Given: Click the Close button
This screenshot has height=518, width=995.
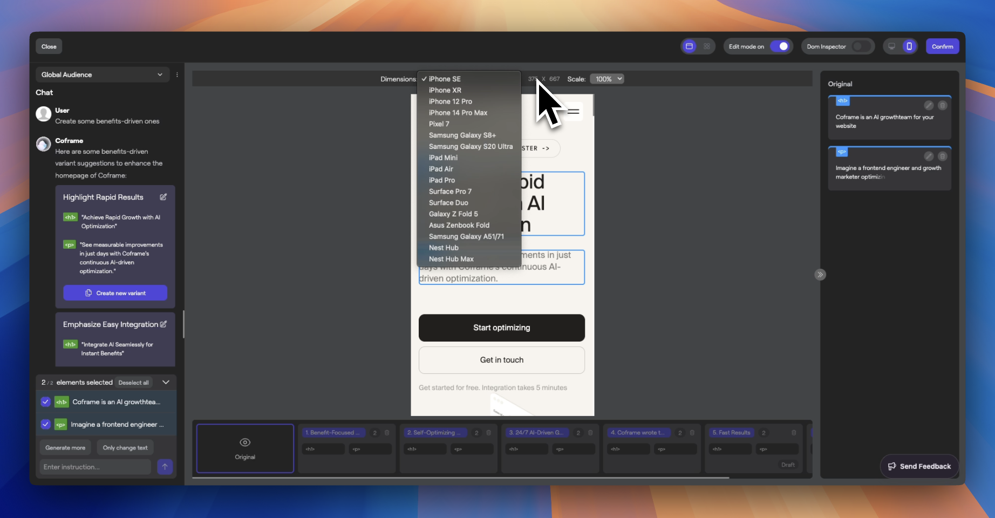Looking at the screenshot, I should [49, 46].
